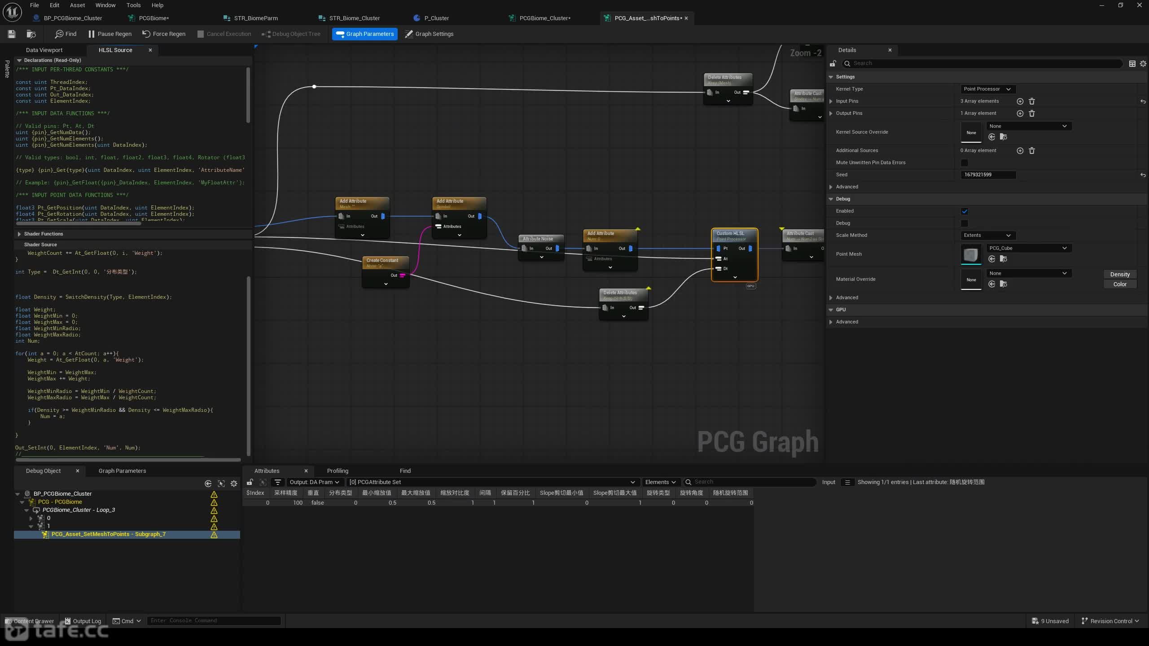The width and height of the screenshot is (1149, 646).
Task: Click Force Regen in the toolbar
Action: [164, 34]
